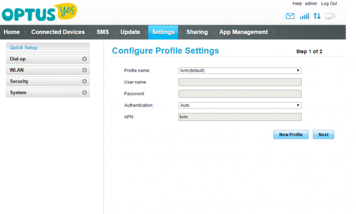Image resolution: width=356 pixels, height=214 pixels.
Task: Switch to the SMS tab
Action: click(103, 32)
